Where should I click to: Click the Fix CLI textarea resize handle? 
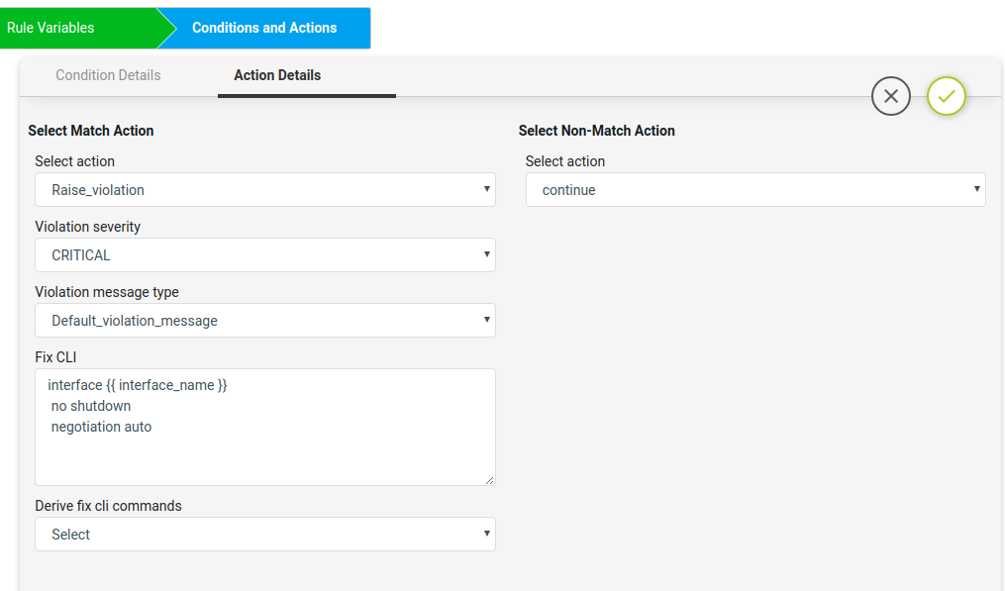point(490,480)
